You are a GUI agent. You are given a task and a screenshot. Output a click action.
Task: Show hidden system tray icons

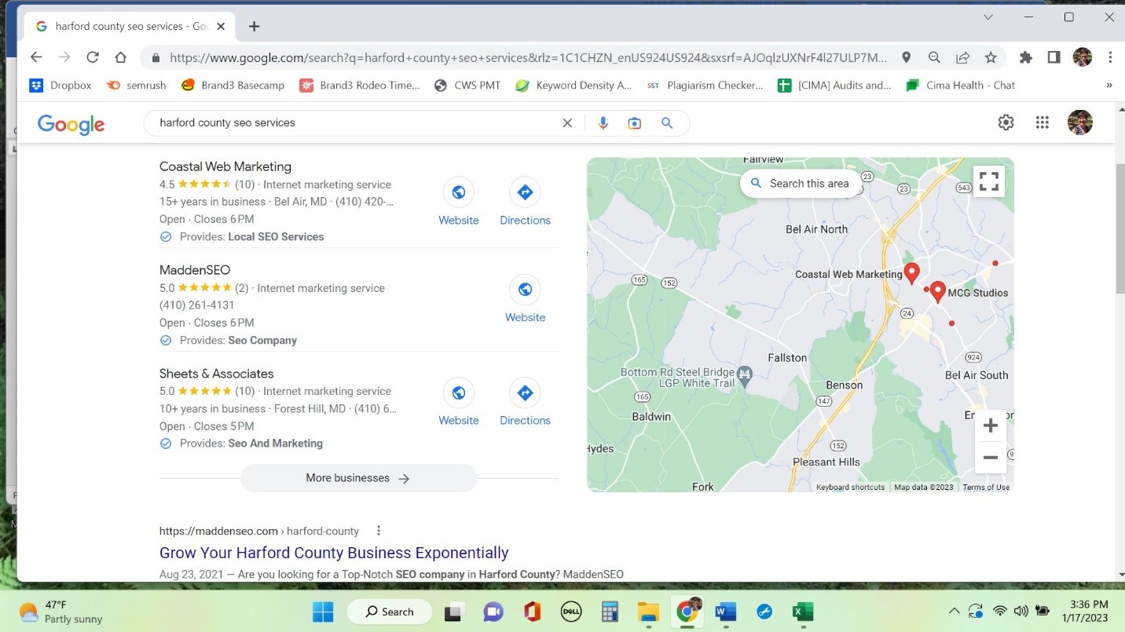pos(954,612)
